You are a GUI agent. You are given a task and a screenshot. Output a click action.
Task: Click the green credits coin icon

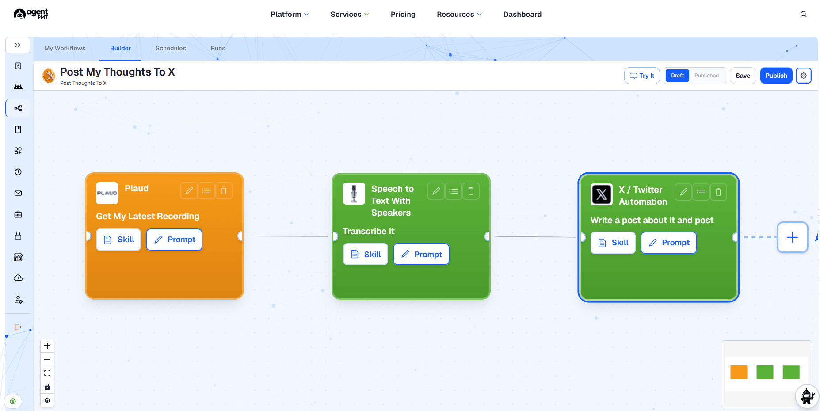click(x=13, y=401)
